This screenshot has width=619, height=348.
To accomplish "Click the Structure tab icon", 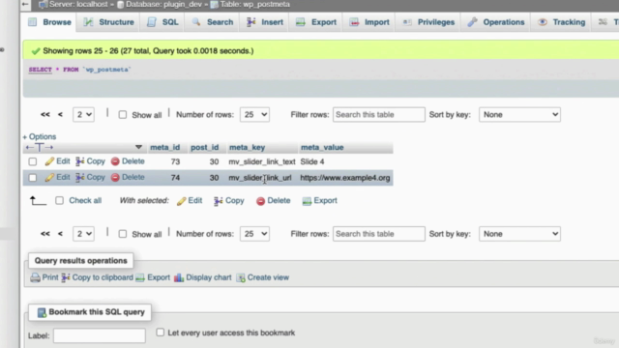I will 88,22.
